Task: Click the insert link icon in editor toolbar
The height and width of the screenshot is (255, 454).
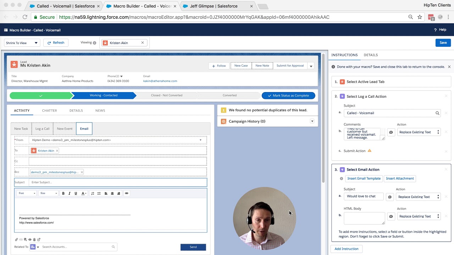Action: tap(127, 193)
